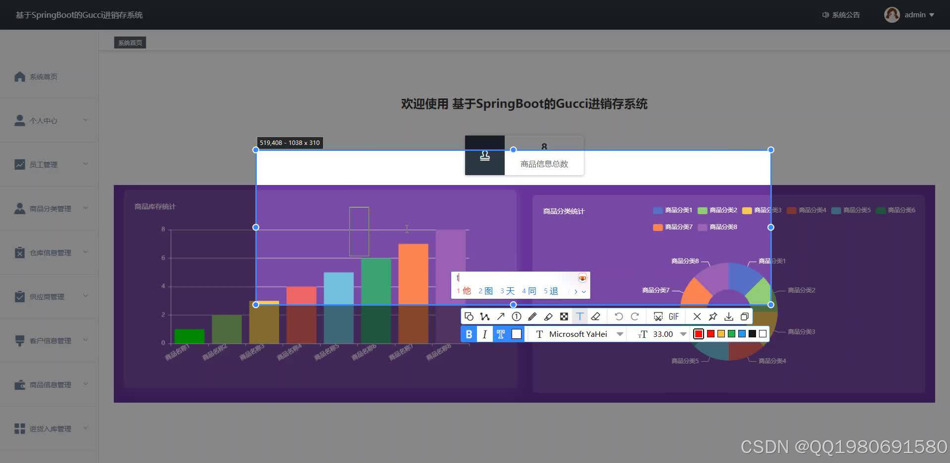Toggle the 商品分类8 legend series
Image resolution: width=950 pixels, height=463 pixels.
[x=717, y=227]
